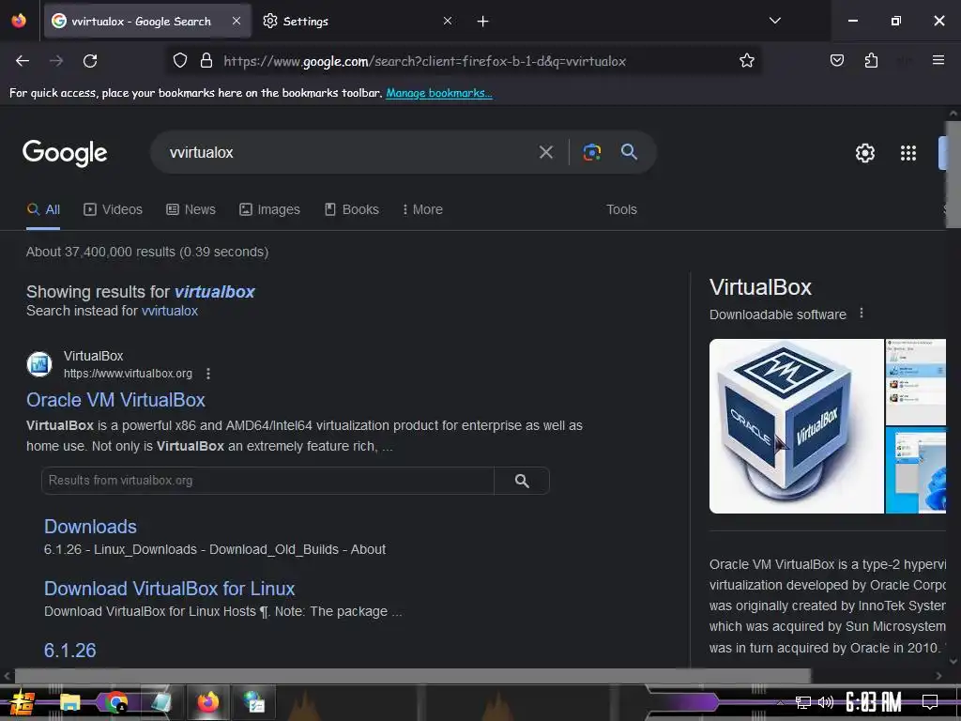961x721 pixels.
Task: Open the volume speaker tray icon
Action: pos(826,702)
